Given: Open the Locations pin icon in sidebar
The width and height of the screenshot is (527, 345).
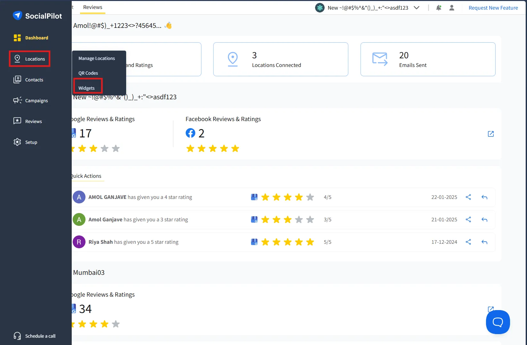Looking at the screenshot, I should (18, 59).
